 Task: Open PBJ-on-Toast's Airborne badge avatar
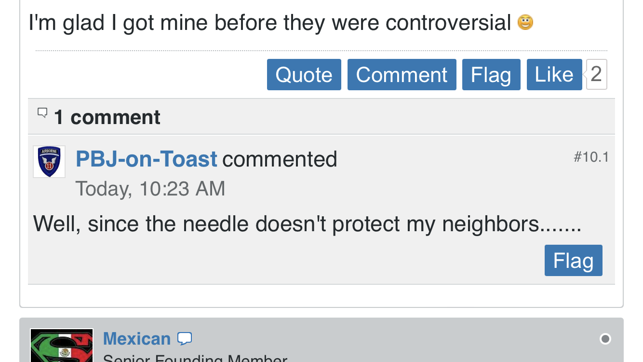tap(49, 162)
